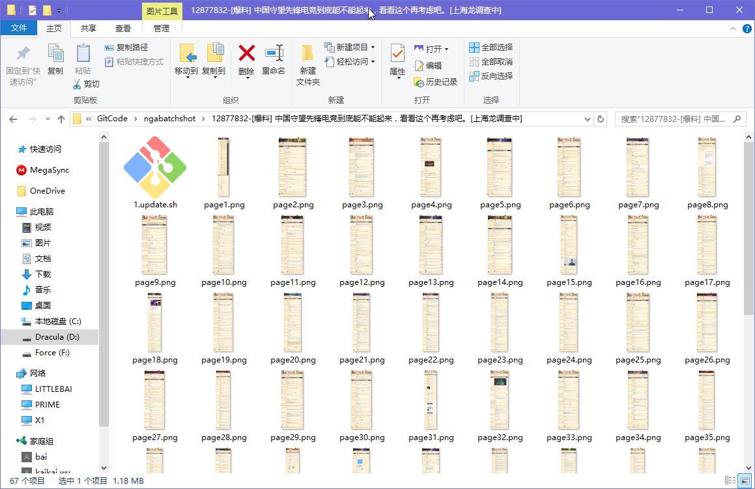This screenshot has height=489, width=755.
Task: Switch to the Share ribbon tab
Action: tap(88, 29)
